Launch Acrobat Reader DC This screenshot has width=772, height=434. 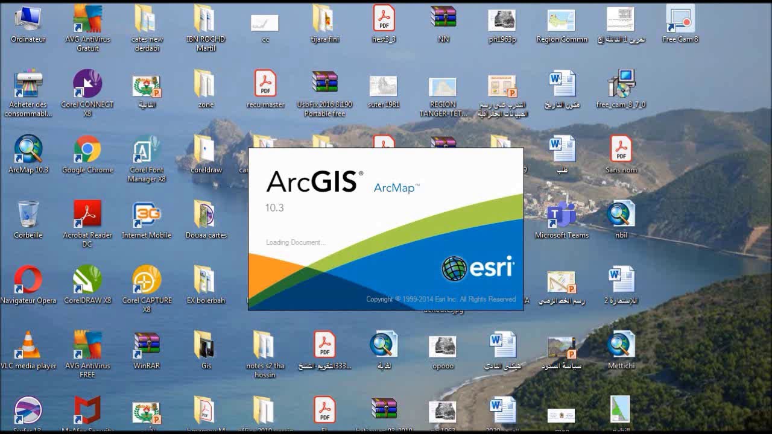click(87, 215)
